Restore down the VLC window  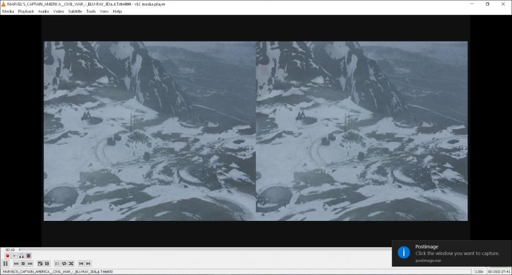(x=487, y=4)
